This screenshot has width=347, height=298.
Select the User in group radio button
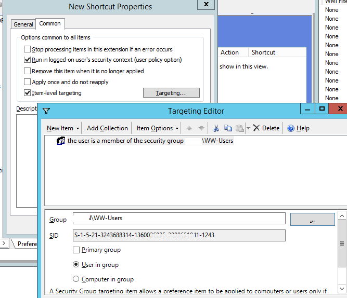76,264
